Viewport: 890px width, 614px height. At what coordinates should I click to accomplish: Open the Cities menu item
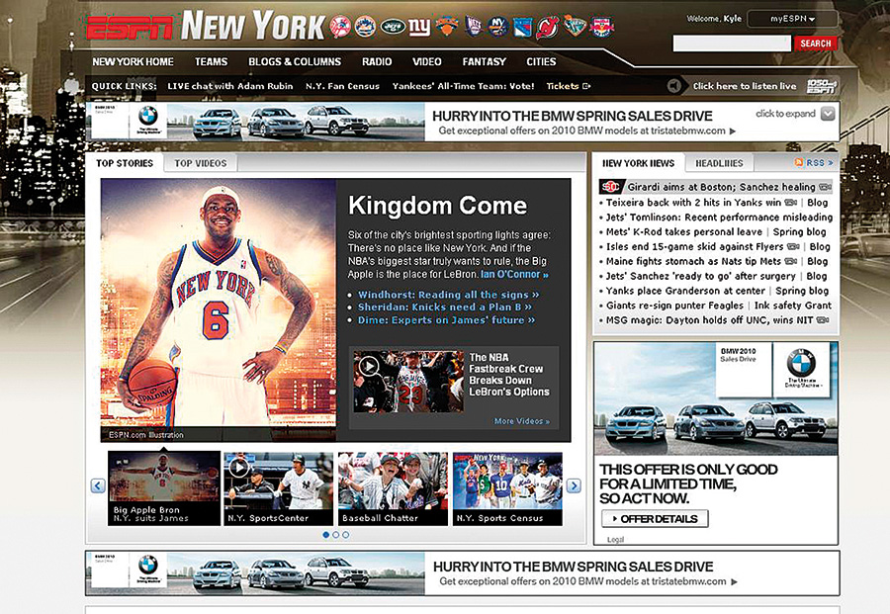click(541, 62)
